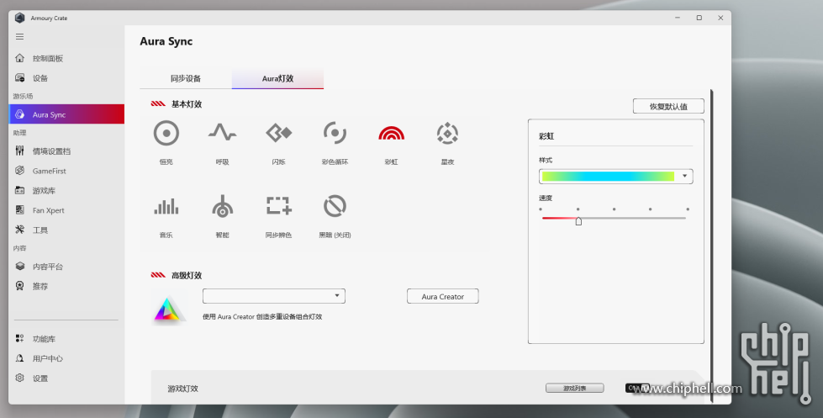Click the 设置 gear sidebar icon
823x418 pixels.
(x=19, y=378)
